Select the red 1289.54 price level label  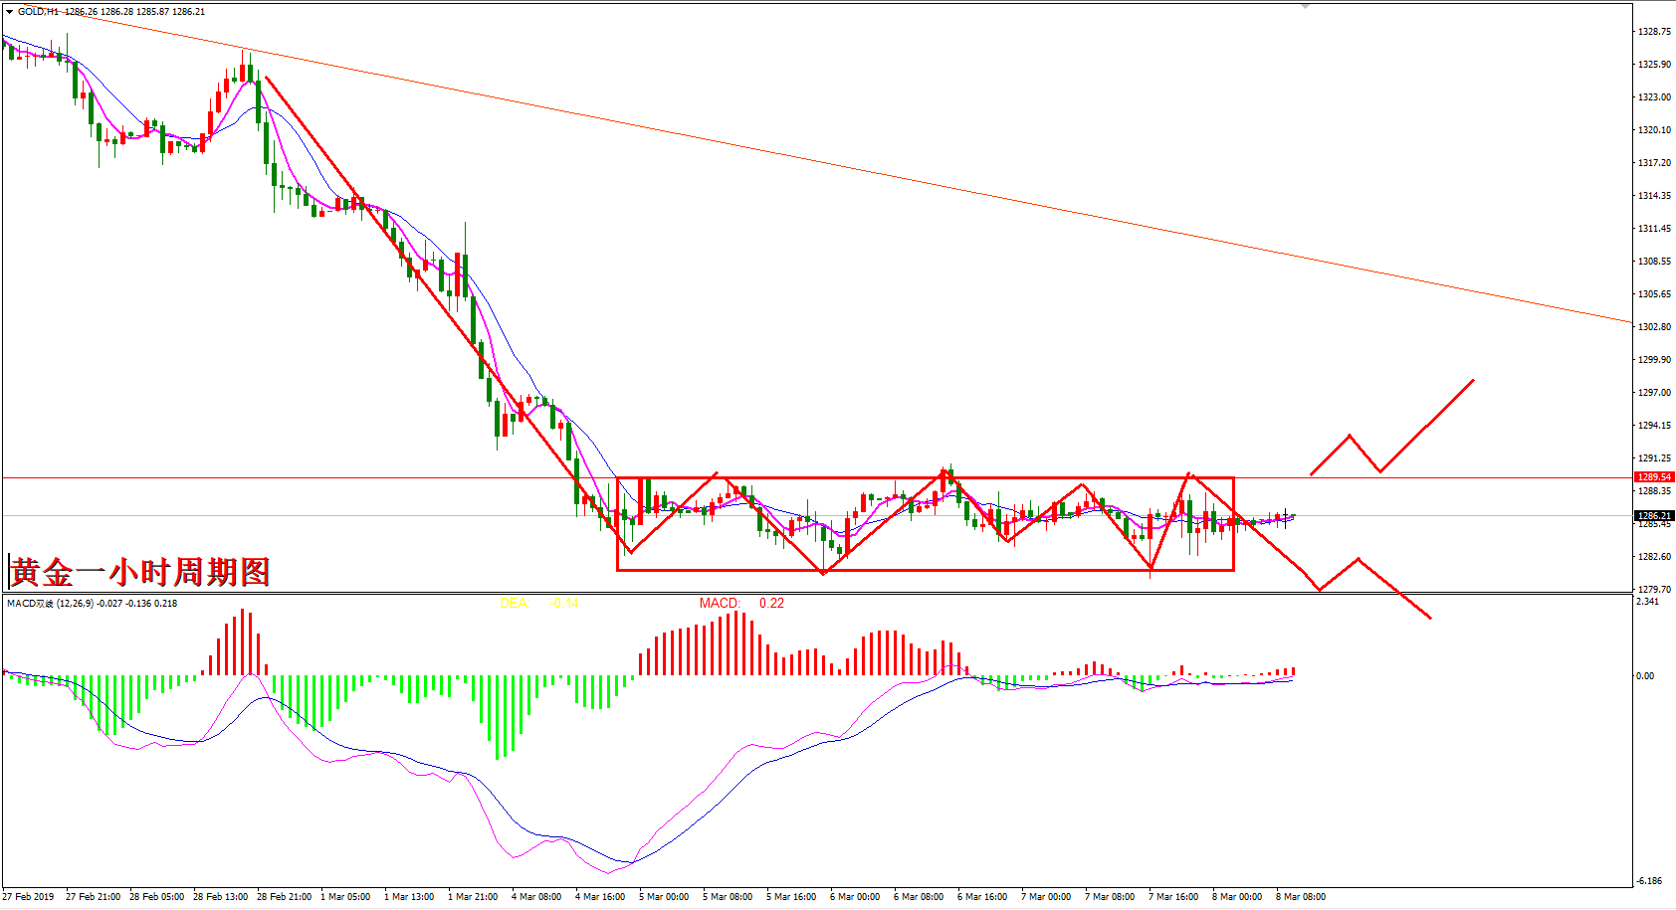[1653, 477]
